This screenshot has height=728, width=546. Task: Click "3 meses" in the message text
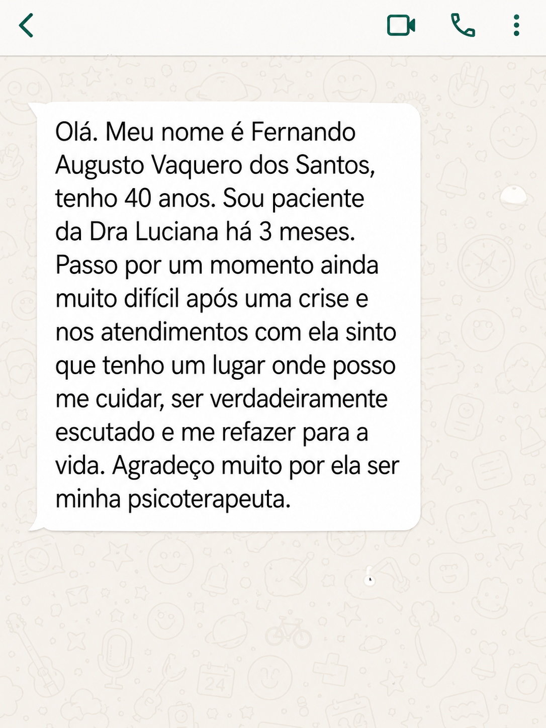[x=307, y=232]
